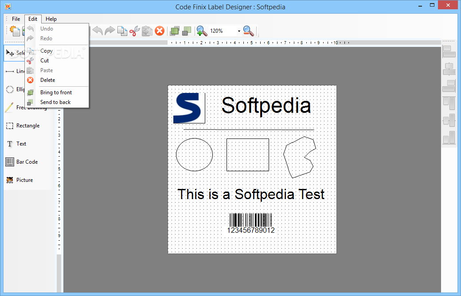Screen dimensions: 461x296
Task: Click the vertical scrollbar beside the left ruler
Action: pyautogui.click(x=59, y=273)
